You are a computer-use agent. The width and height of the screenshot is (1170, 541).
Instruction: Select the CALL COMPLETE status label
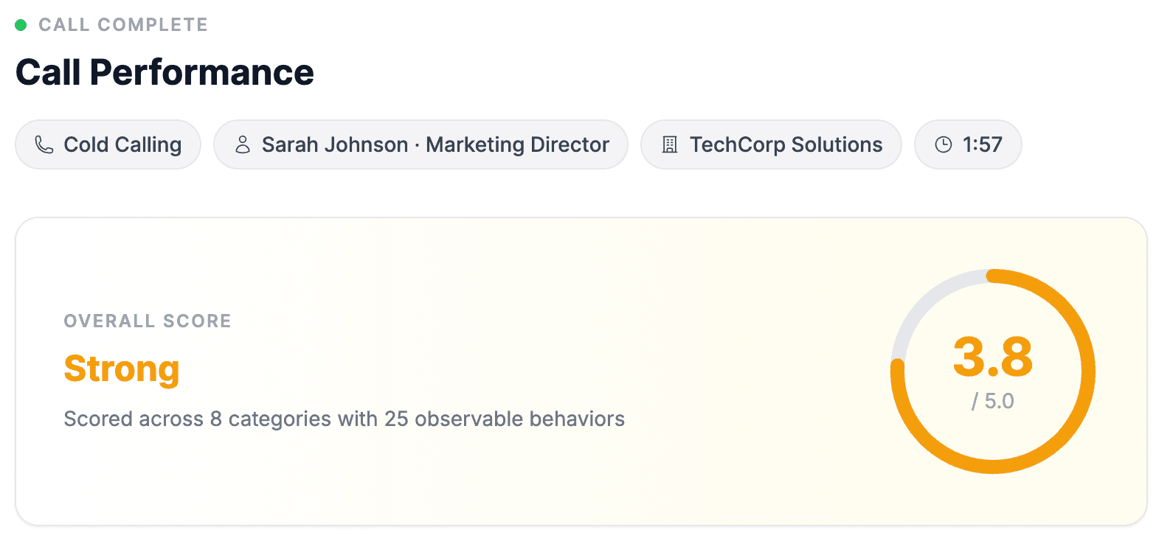[x=123, y=24]
